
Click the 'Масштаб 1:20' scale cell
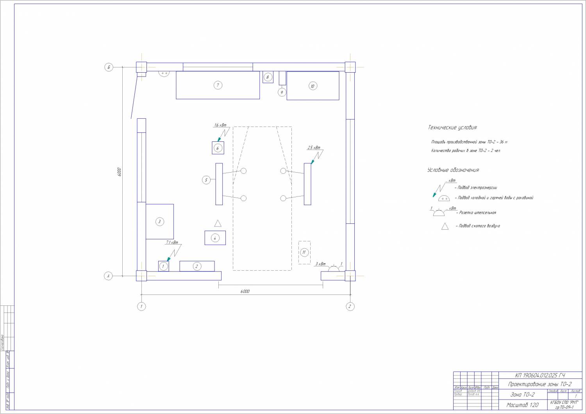click(522, 405)
